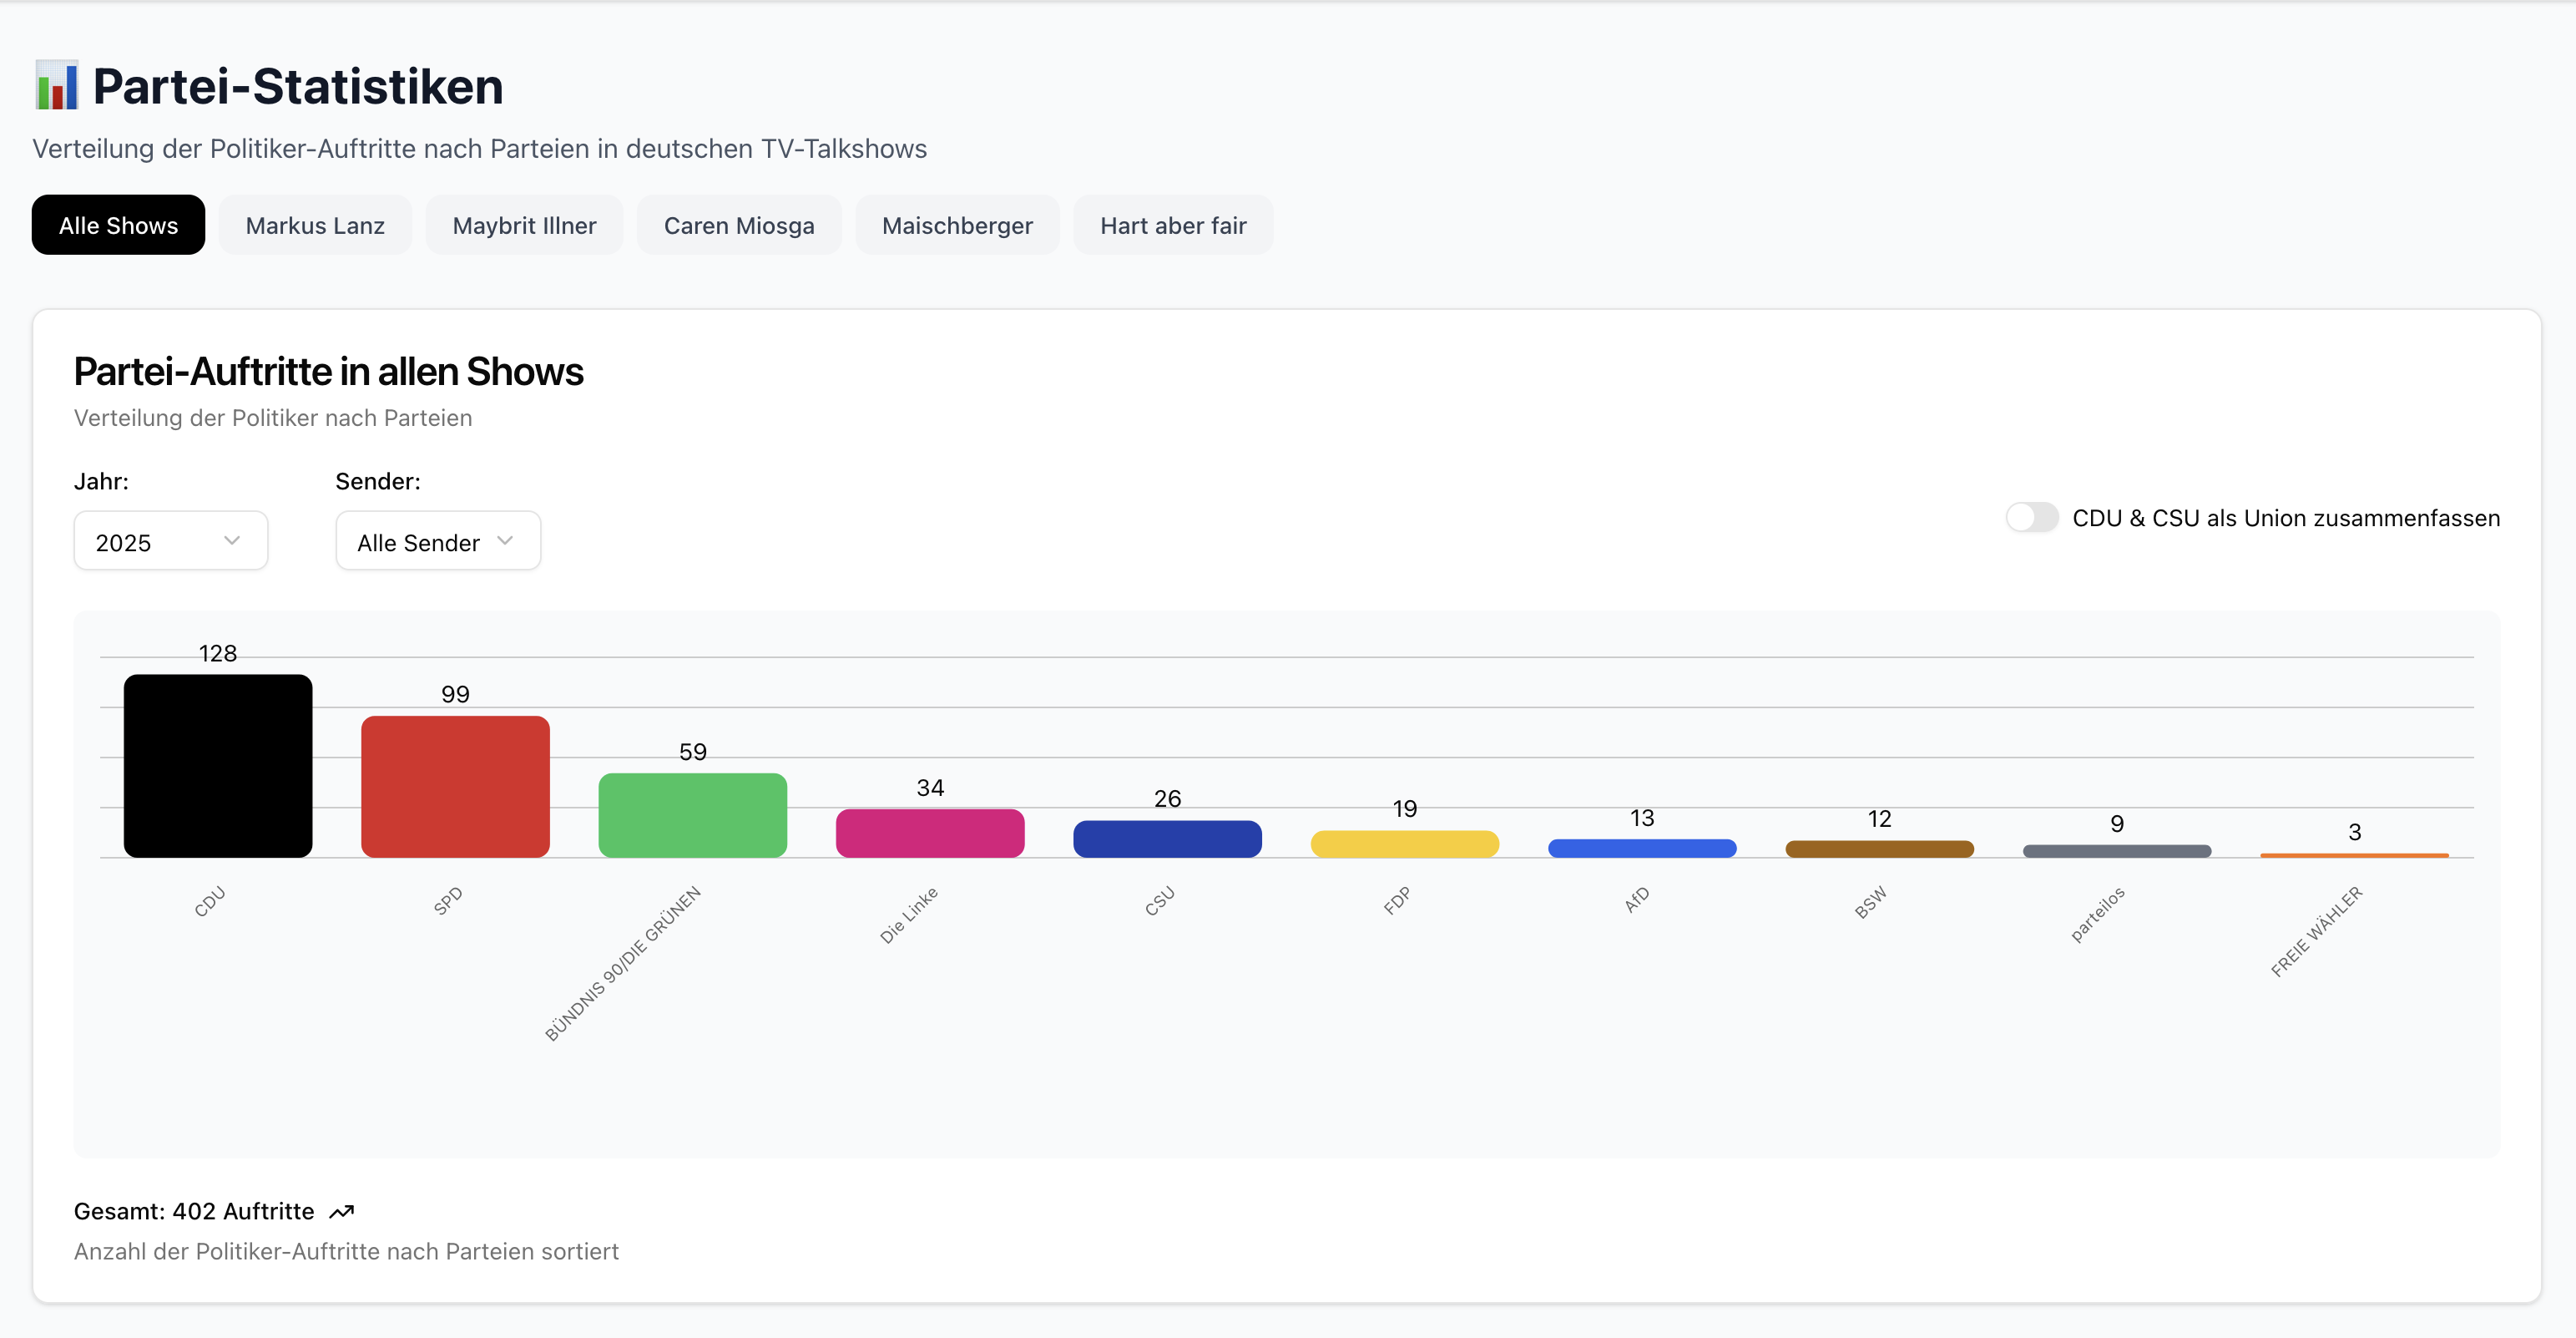Open the Alle Sender dropdown

tap(437, 541)
